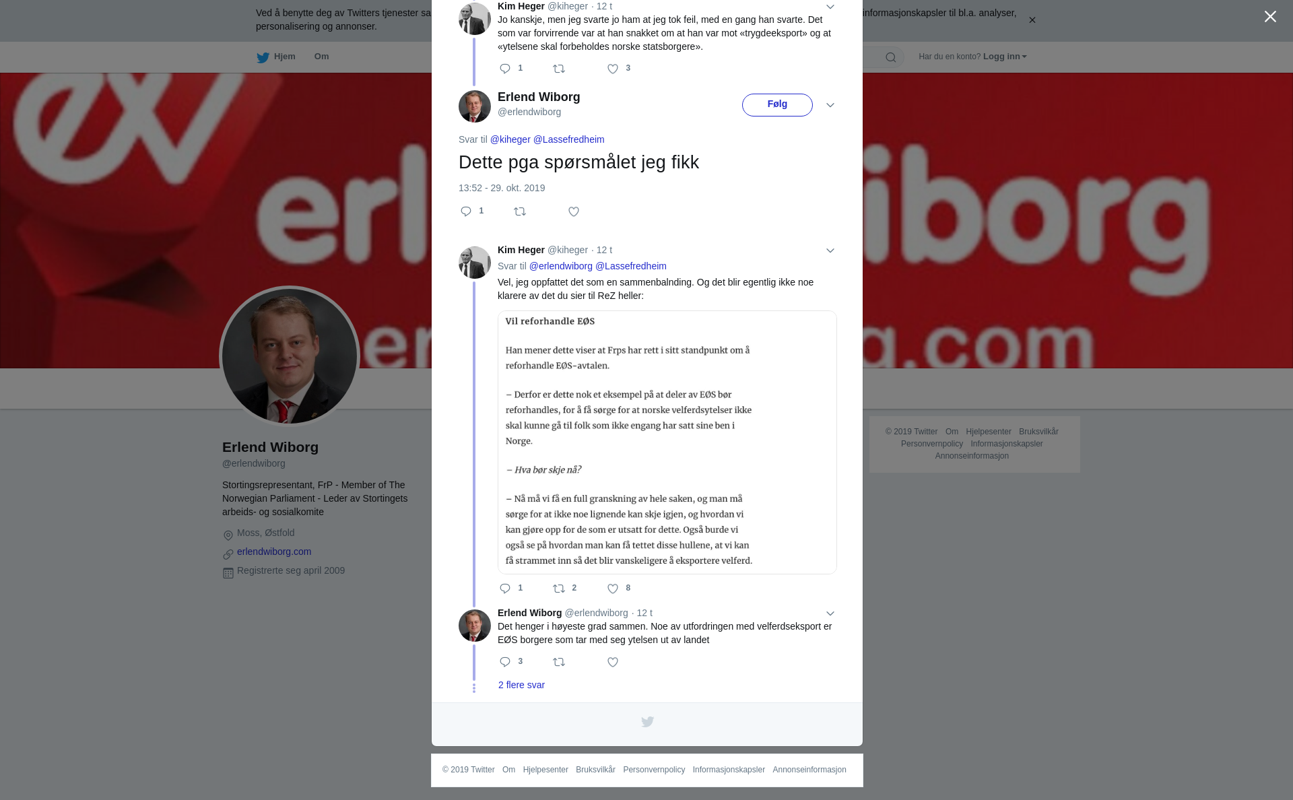1293x800 pixels.
Task: Like Kim Heger's tweet with EØS image
Action: [613, 589]
